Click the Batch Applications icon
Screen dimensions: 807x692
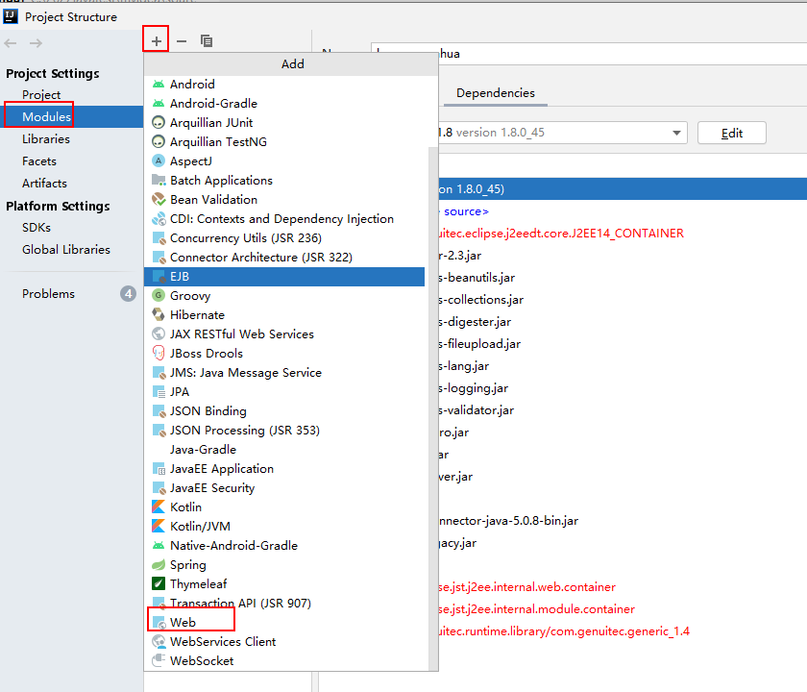point(159,181)
